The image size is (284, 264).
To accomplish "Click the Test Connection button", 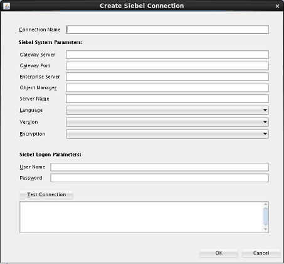I will click(46, 195).
